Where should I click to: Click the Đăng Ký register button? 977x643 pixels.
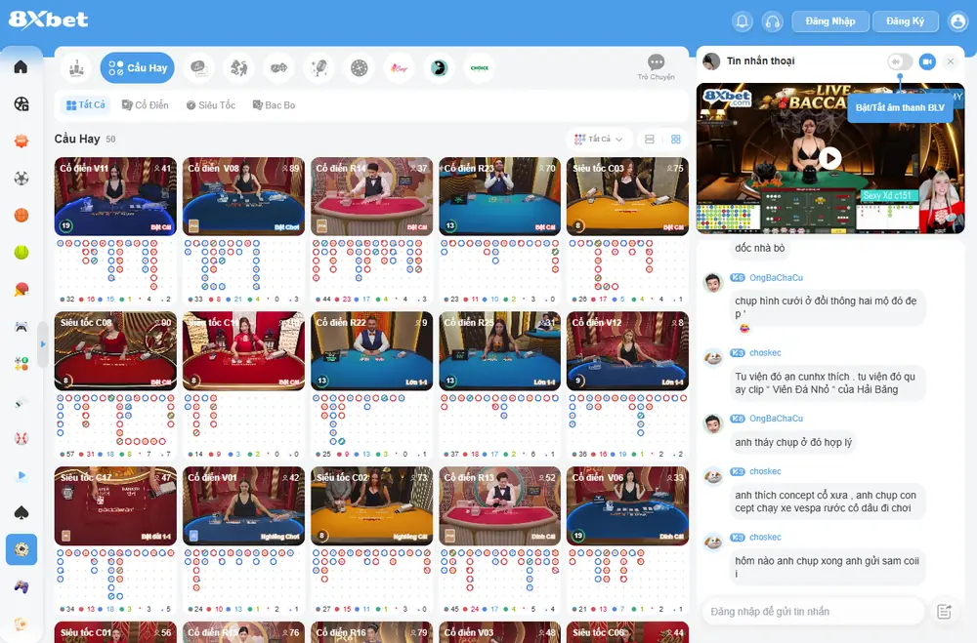click(906, 21)
